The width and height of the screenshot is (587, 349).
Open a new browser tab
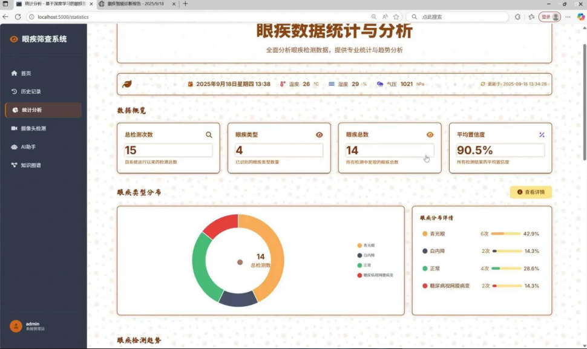[185, 4]
